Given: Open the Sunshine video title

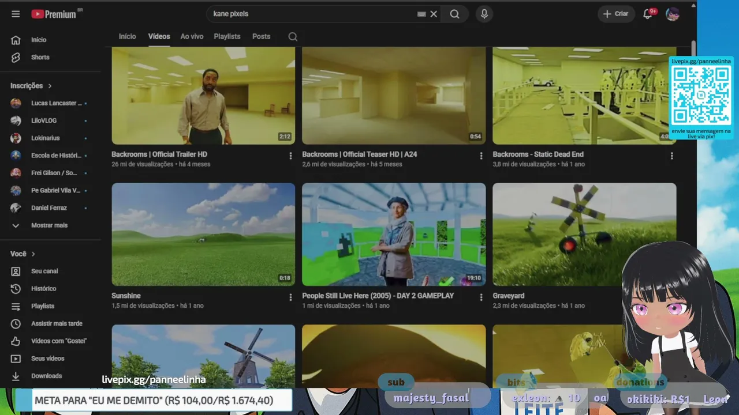Looking at the screenshot, I should click(126, 296).
